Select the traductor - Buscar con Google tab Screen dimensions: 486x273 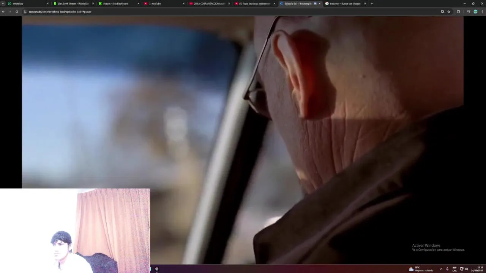[x=345, y=3]
